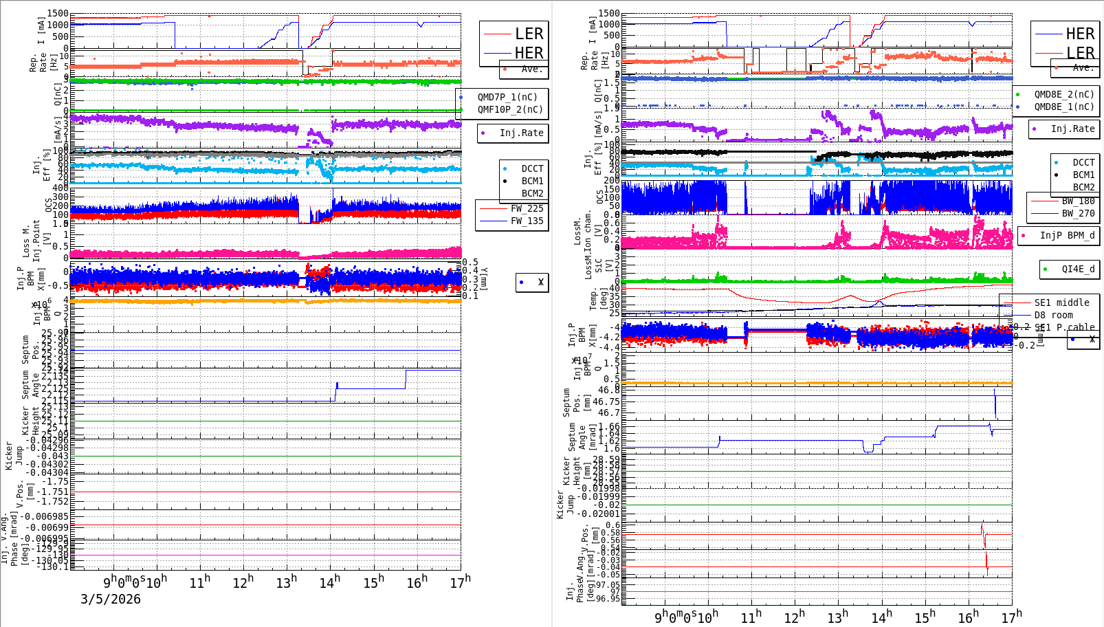The height and width of the screenshot is (627, 1104).
Task: Click the 28.59 Kicker Height tick value
Action: [606, 459]
